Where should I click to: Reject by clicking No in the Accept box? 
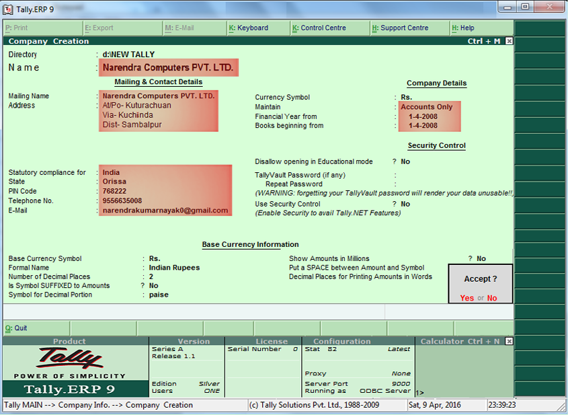click(x=492, y=298)
